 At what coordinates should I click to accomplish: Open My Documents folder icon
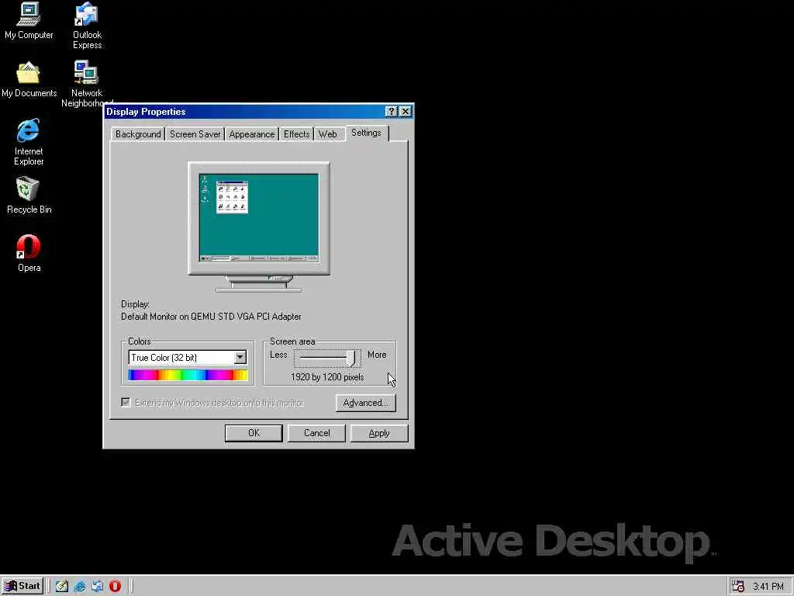click(29, 79)
